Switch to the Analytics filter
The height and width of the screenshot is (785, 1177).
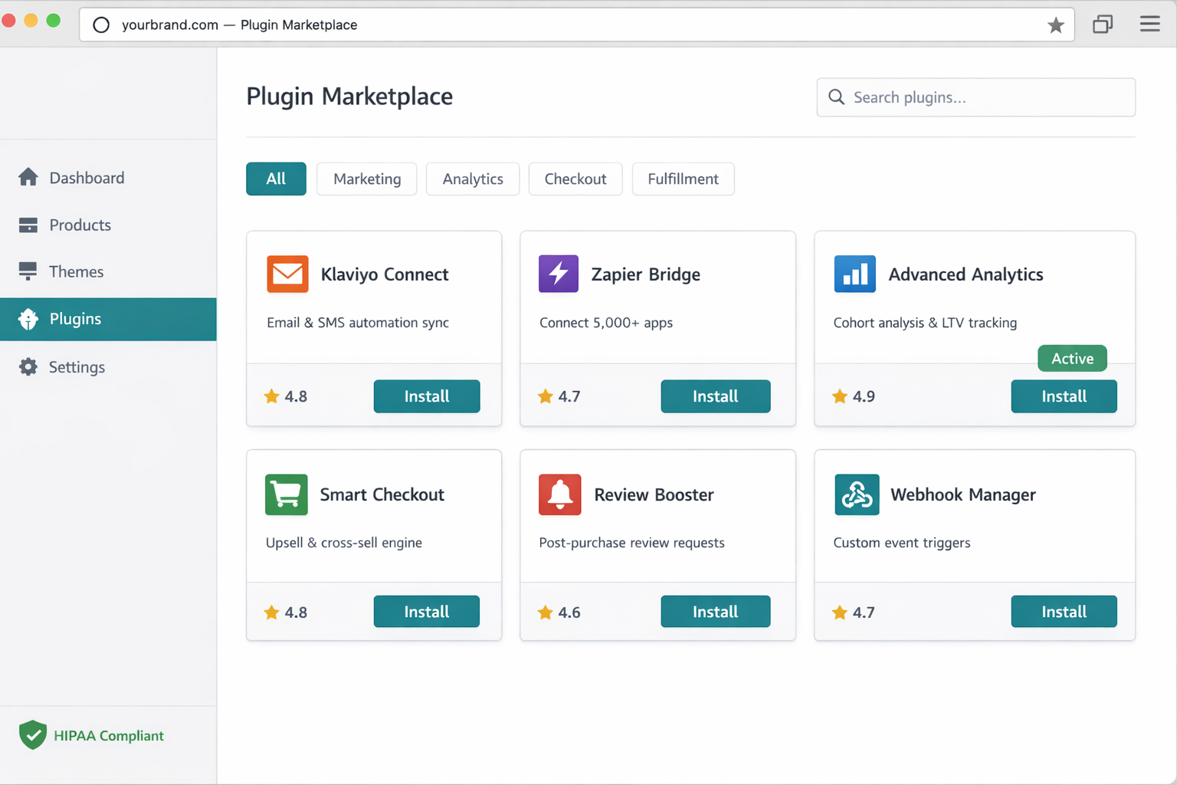point(473,179)
